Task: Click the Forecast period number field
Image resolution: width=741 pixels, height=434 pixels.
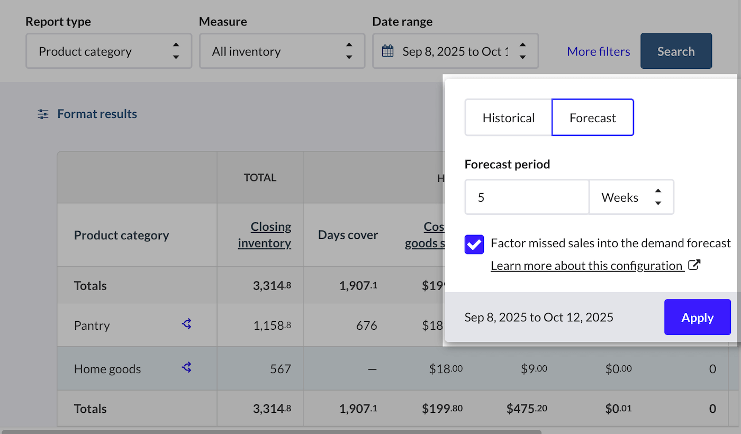Action: tap(527, 196)
